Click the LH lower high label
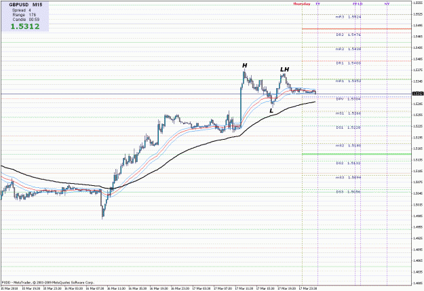Image resolution: width=424 pixels, height=291 pixels. pyautogui.click(x=284, y=69)
